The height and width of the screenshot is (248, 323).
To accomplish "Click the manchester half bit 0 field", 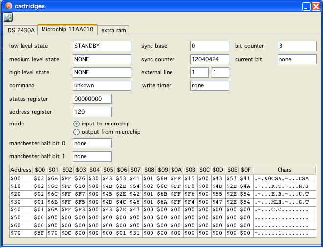I will pos(92,144).
